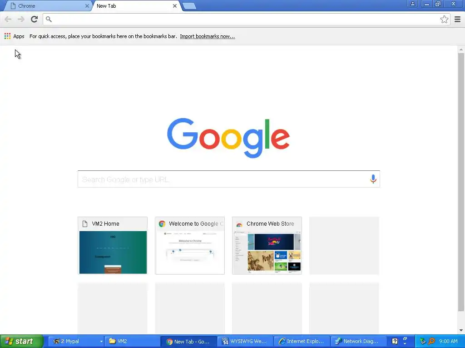Image resolution: width=465 pixels, height=348 pixels.
Task: Click the Chrome user profile icon
Action: click(412, 4)
